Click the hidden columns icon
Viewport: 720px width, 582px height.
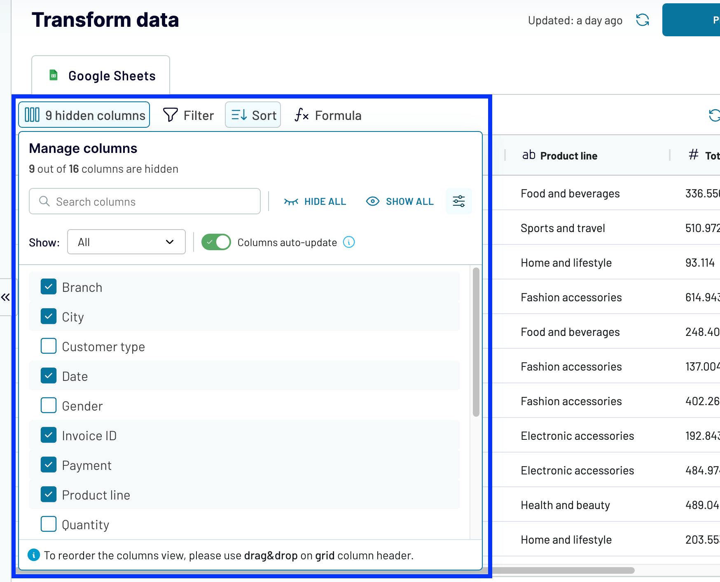click(32, 115)
